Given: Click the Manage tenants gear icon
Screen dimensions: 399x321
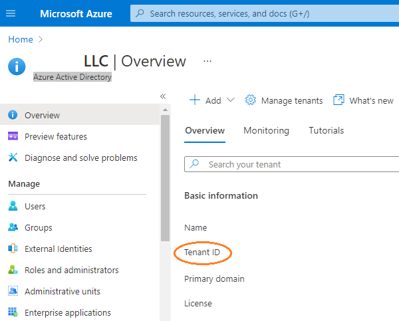Looking at the screenshot, I should (x=251, y=100).
